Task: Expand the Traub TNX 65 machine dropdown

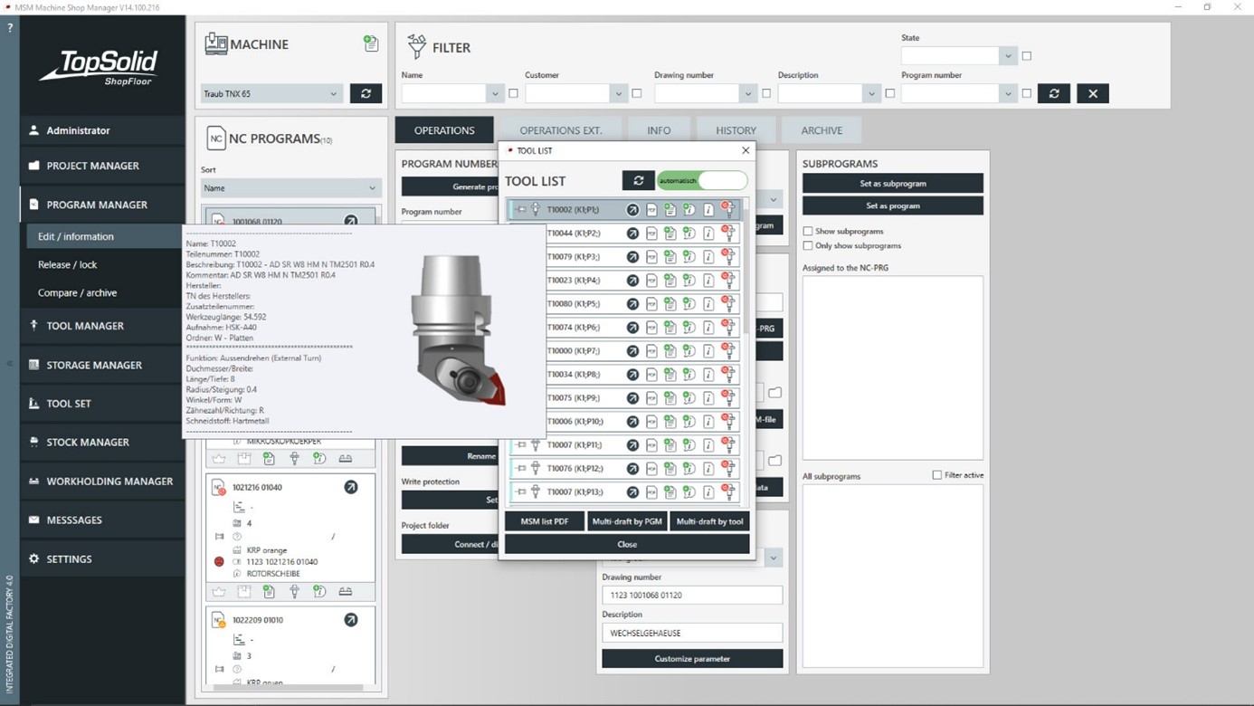Action: 333,93
